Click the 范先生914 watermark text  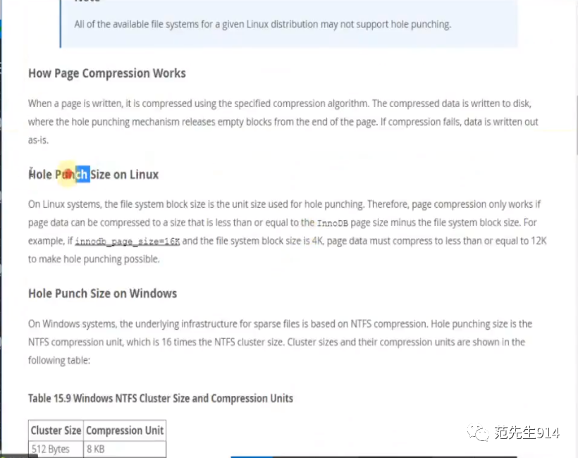click(527, 433)
